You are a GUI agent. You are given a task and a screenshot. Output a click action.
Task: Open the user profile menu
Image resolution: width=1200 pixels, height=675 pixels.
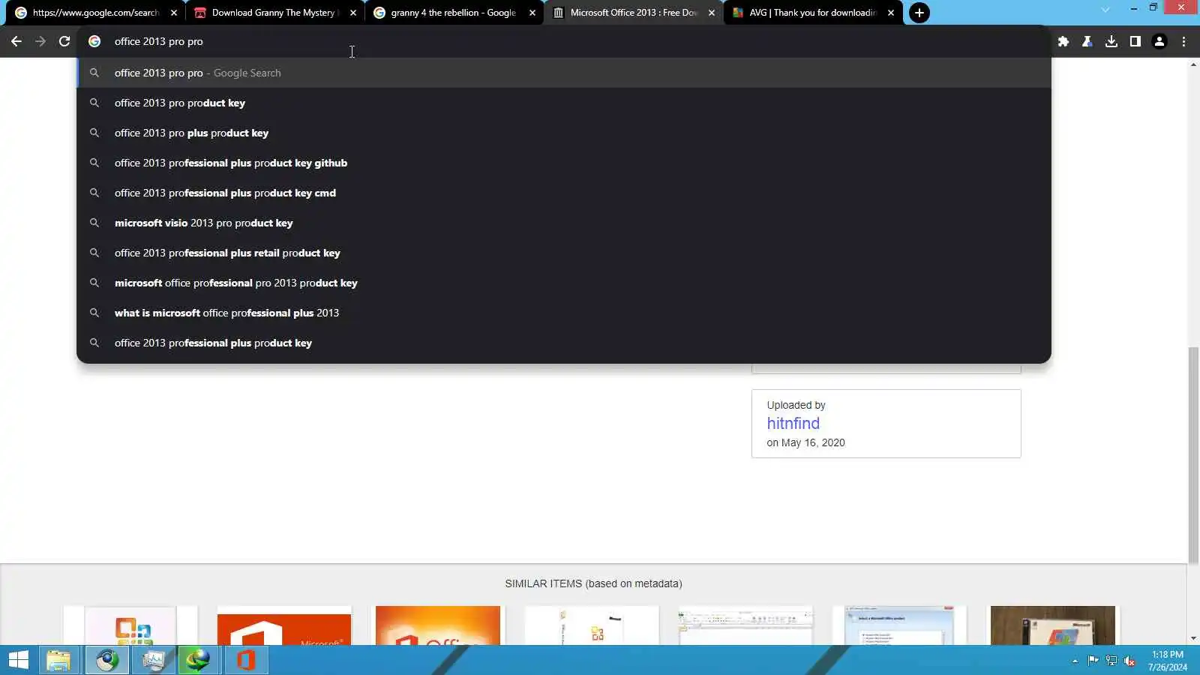1159,41
